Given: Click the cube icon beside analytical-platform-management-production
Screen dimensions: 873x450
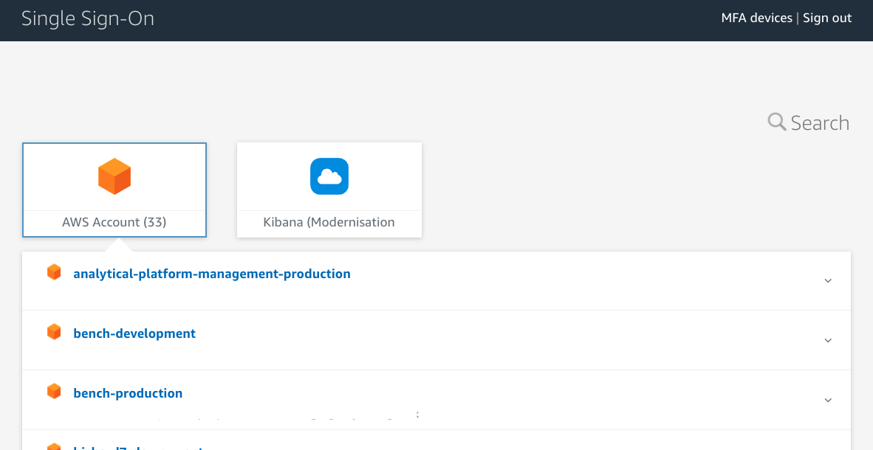Looking at the screenshot, I should click(x=54, y=271).
